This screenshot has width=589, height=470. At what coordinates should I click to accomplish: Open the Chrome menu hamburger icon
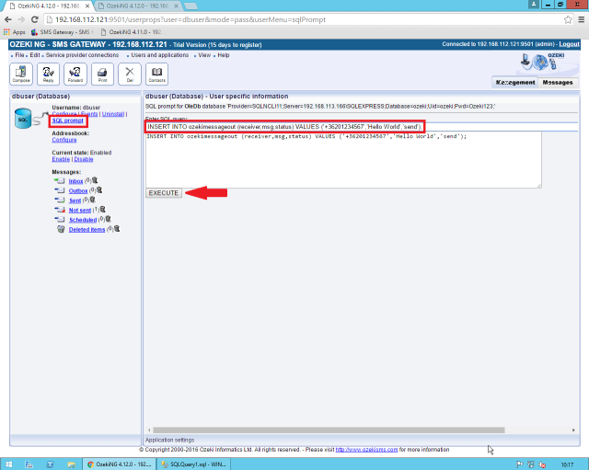581,19
